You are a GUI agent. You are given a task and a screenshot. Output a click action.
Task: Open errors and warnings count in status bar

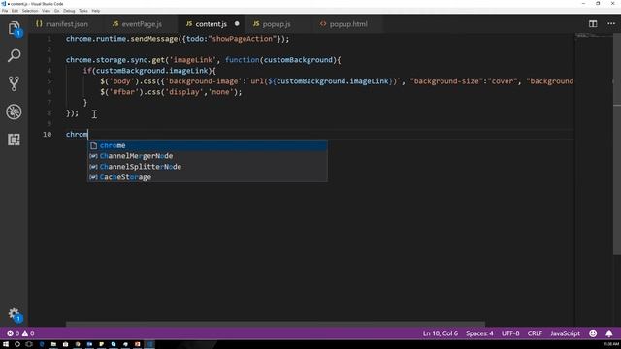click(x=20, y=333)
